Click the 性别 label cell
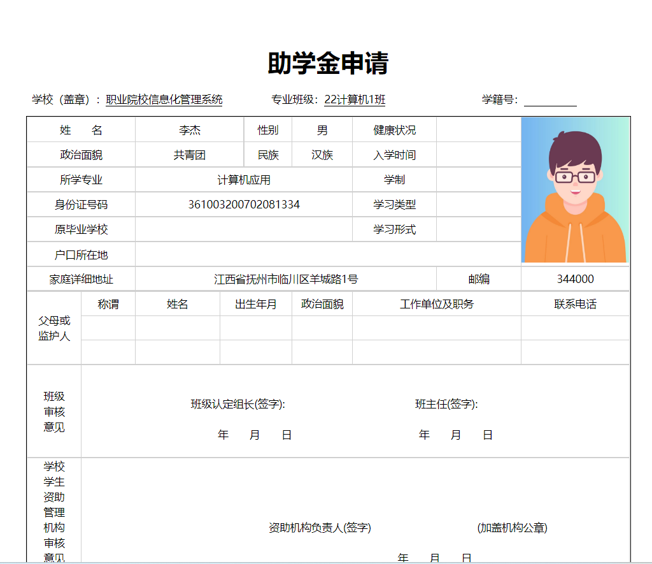This screenshot has height=564, width=652. point(268,130)
